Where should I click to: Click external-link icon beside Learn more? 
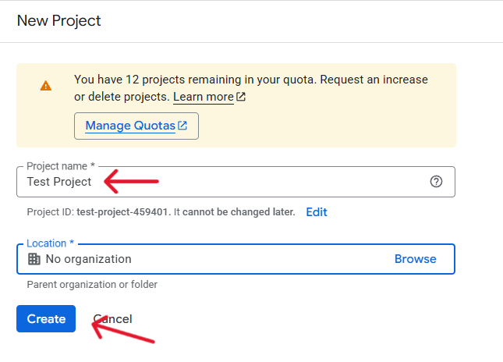[241, 97]
